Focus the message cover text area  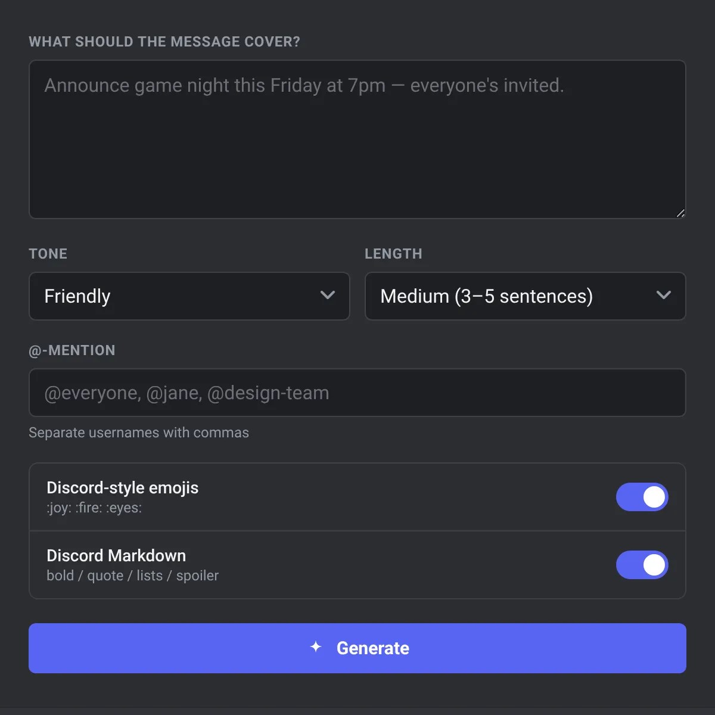(357, 139)
